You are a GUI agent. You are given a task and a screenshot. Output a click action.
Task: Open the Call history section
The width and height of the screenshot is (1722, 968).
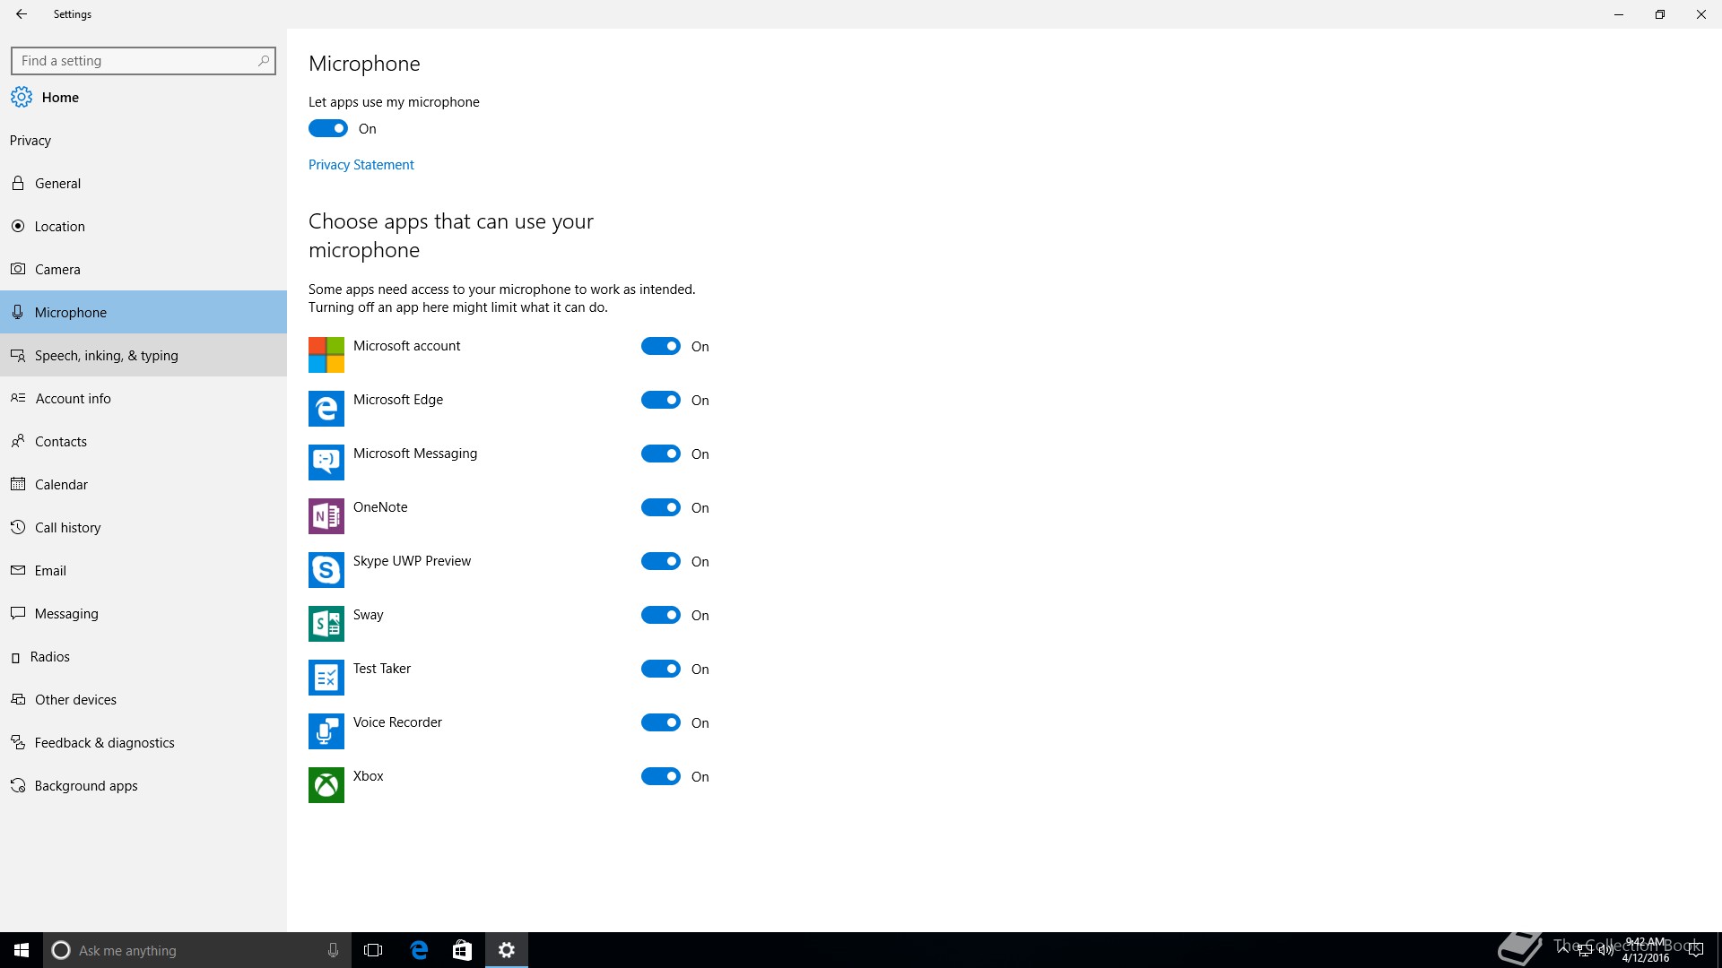click(143, 527)
